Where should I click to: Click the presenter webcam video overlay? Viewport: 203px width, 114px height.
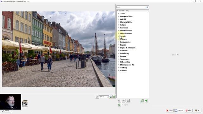(x=10, y=102)
